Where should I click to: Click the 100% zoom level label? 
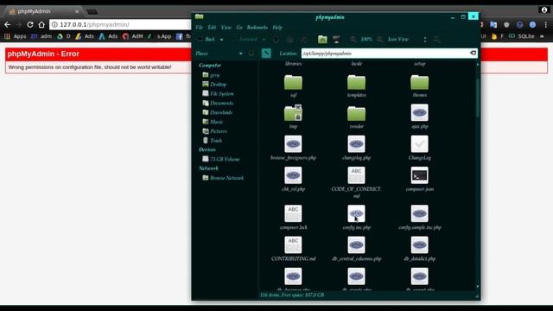pyautogui.click(x=366, y=40)
